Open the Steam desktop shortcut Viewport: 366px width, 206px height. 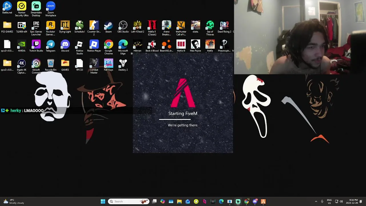tap(108, 27)
